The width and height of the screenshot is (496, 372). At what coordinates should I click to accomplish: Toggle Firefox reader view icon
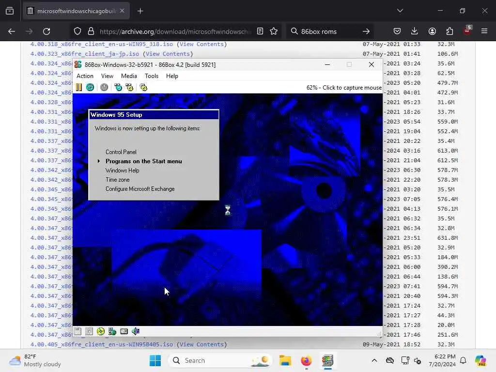260,31
